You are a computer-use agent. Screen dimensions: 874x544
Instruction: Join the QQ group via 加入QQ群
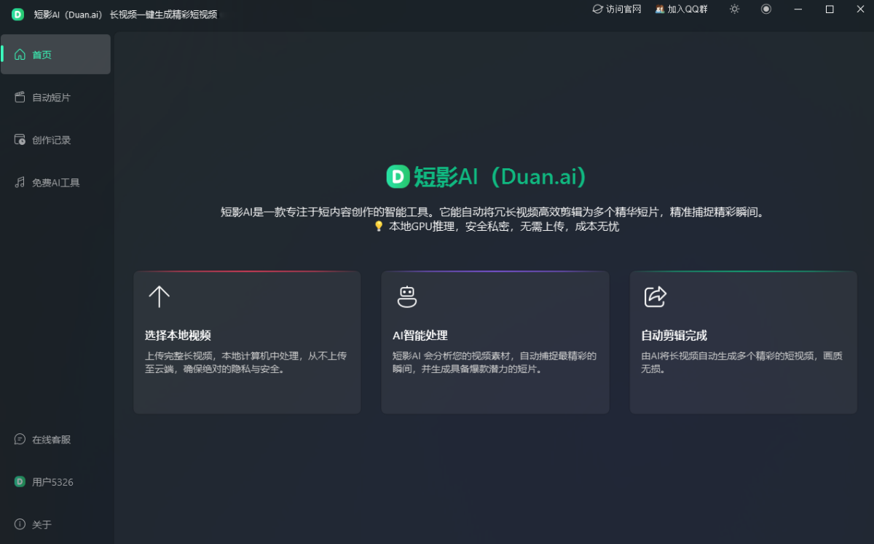[x=686, y=9]
